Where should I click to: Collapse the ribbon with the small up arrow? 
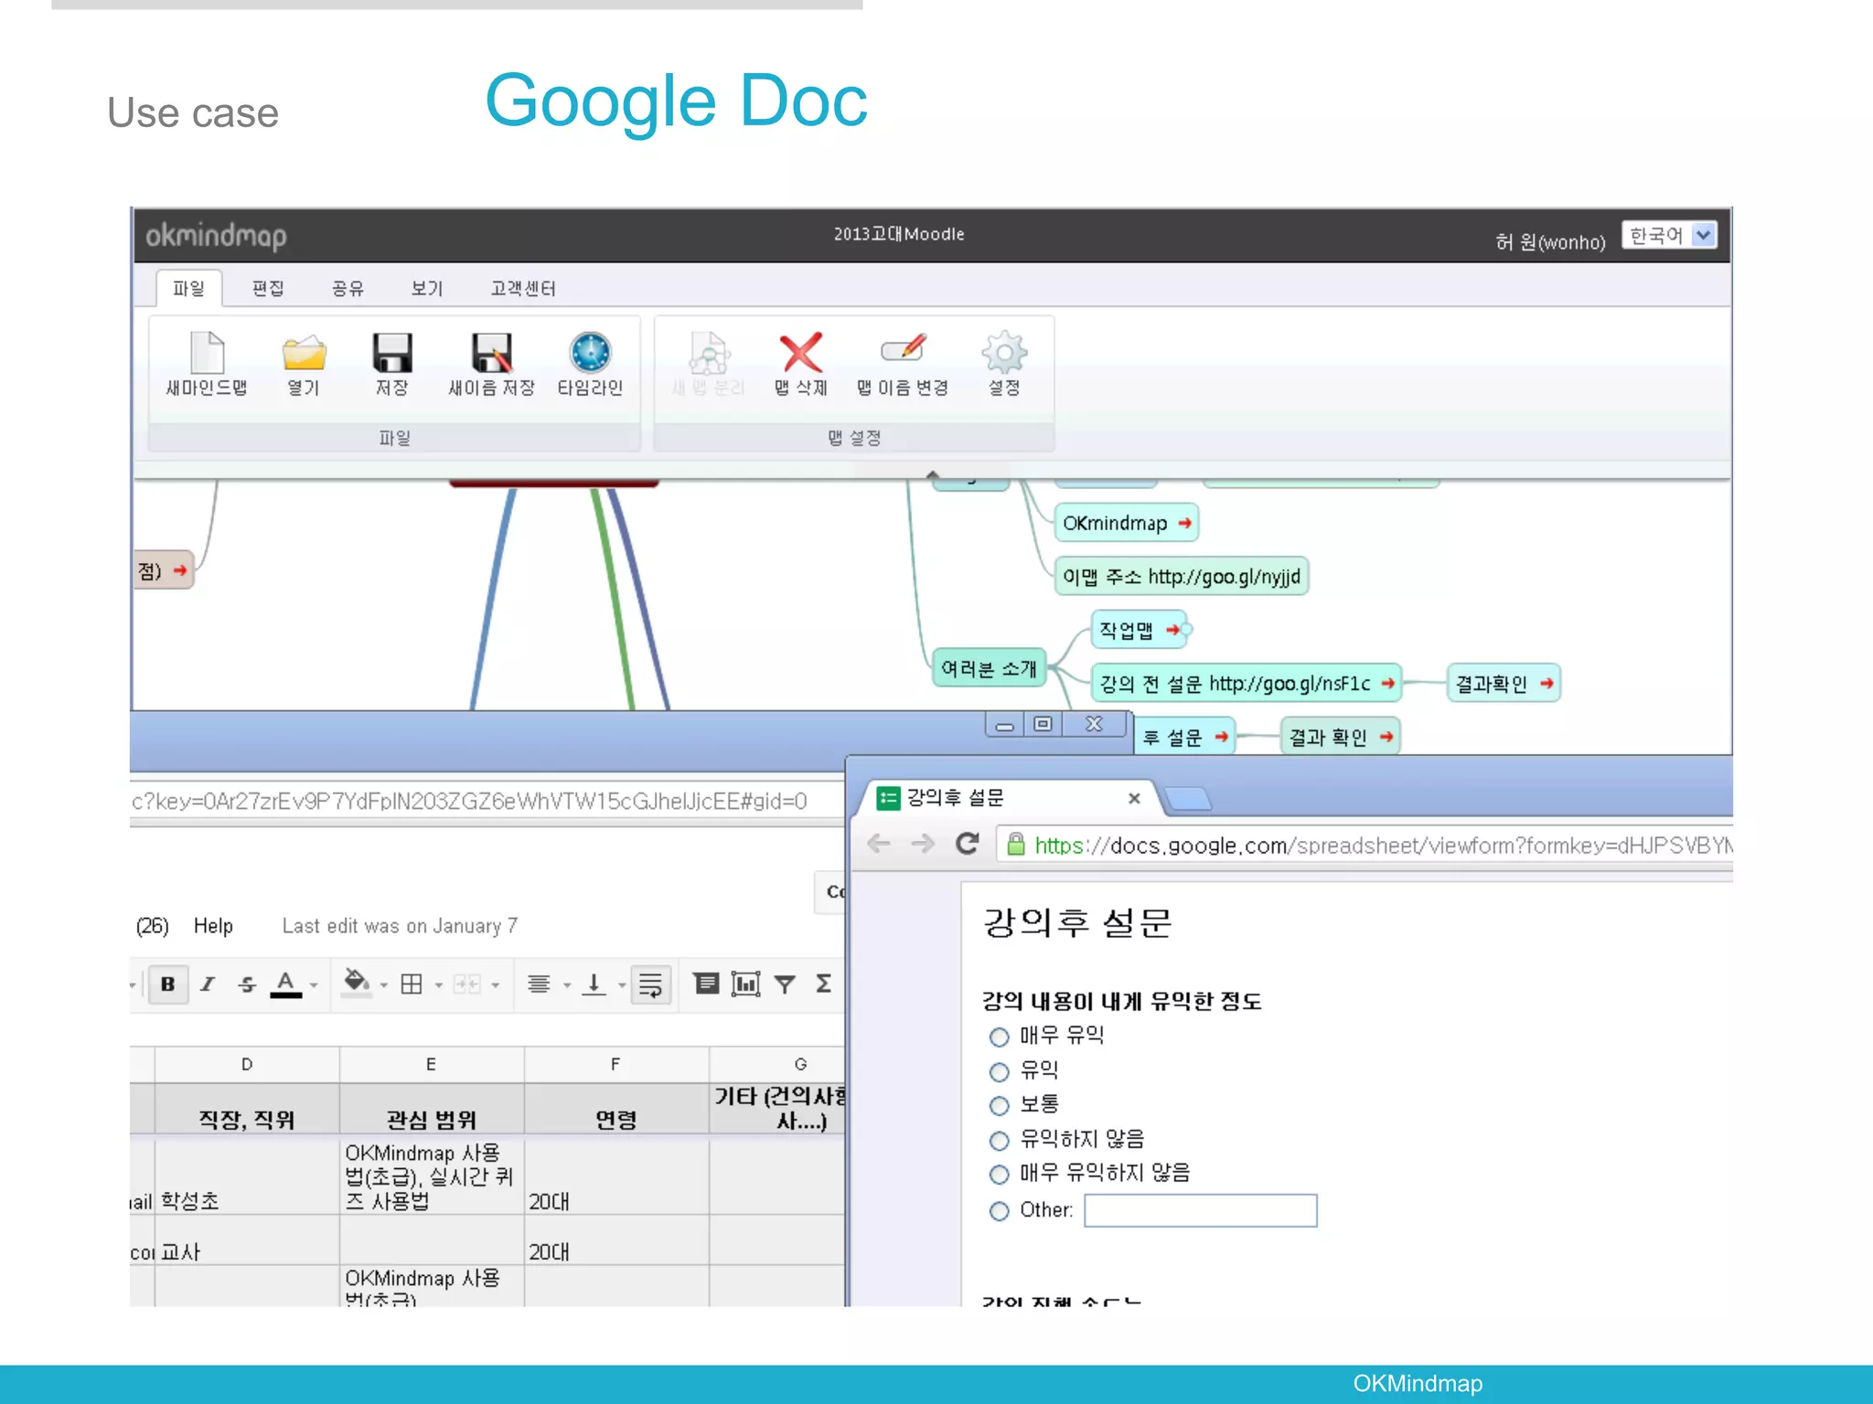(933, 473)
